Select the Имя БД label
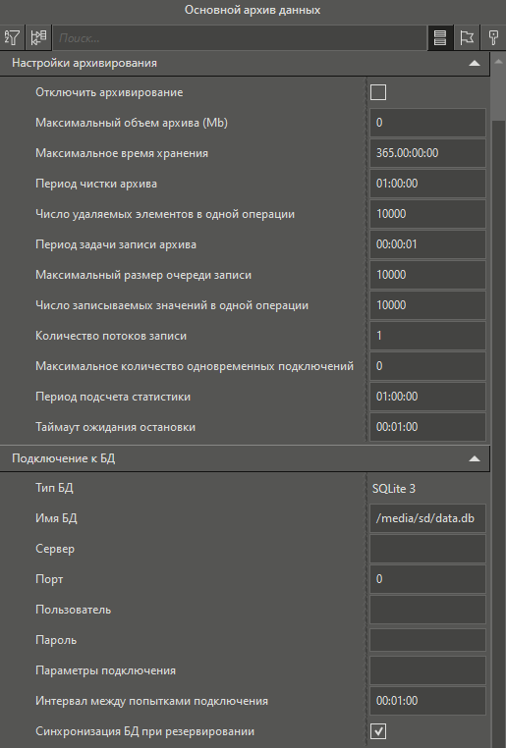Image resolution: width=506 pixels, height=748 pixels. coord(56,518)
